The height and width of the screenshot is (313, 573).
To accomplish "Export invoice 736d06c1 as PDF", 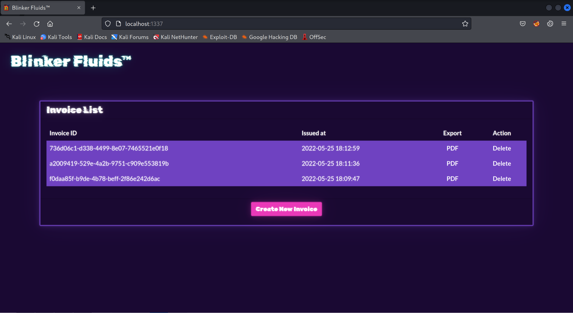I will tap(452, 148).
